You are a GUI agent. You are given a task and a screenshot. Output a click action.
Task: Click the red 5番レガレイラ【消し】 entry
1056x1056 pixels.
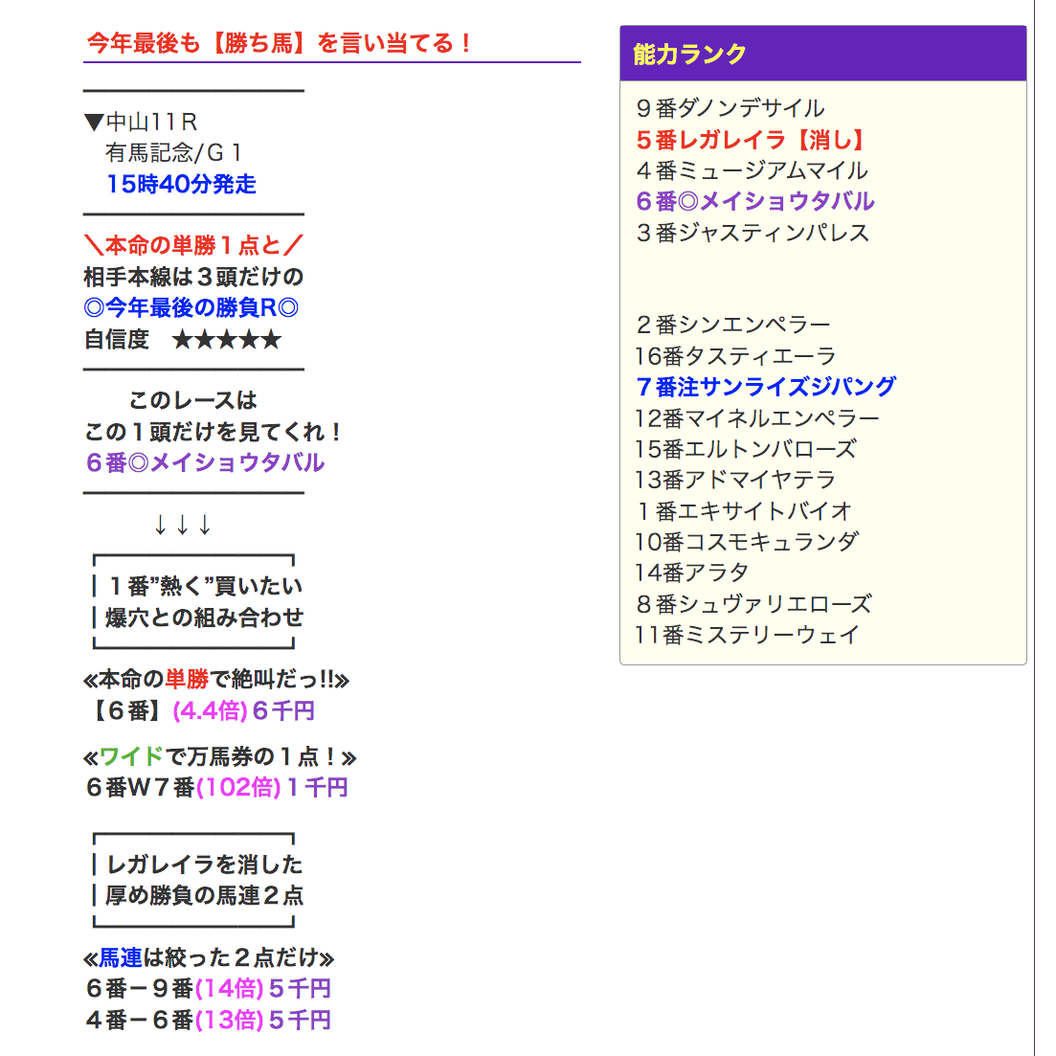[753, 140]
